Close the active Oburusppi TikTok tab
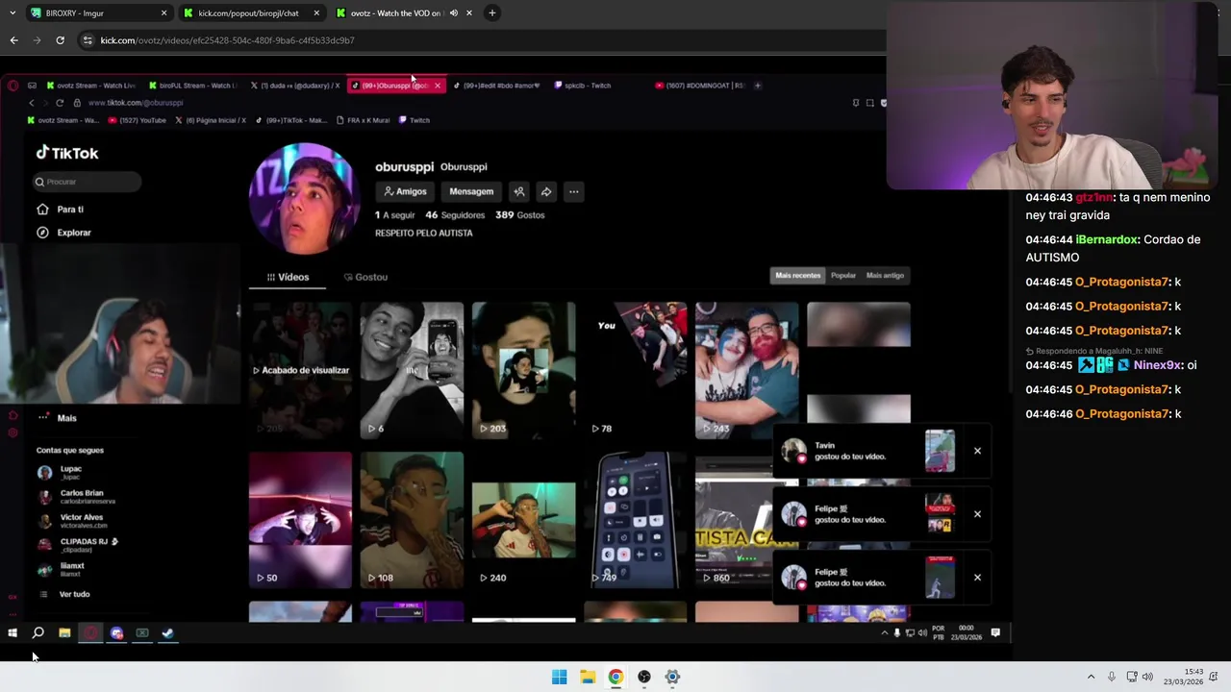The height and width of the screenshot is (692, 1231). [437, 86]
